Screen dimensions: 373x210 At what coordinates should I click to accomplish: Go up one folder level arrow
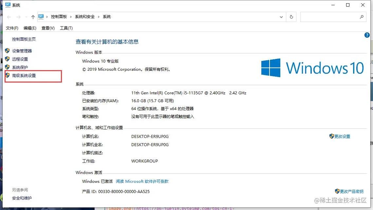(x=33, y=17)
